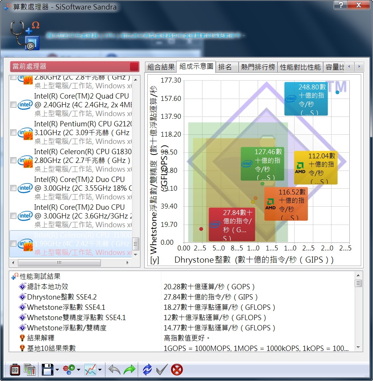Click the stacked bar-chart sheets toolbar icon
The image size is (373, 381).
click(x=30, y=370)
